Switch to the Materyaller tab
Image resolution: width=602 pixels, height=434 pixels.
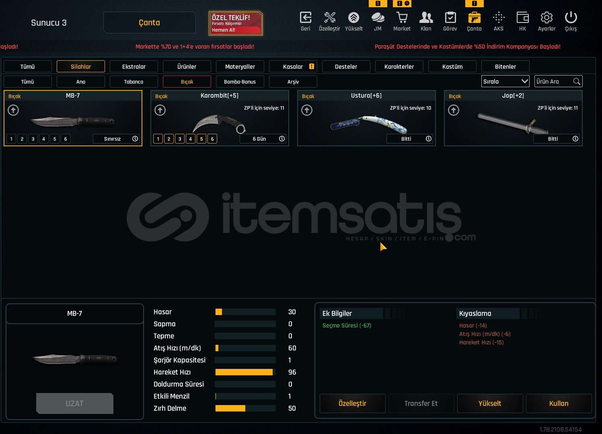[240, 66]
